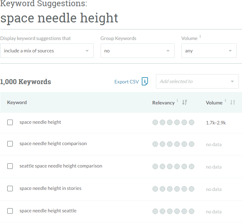Select 'space needle height comparison' checkbox
This screenshot has width=242, height=223.
point(10,144)
